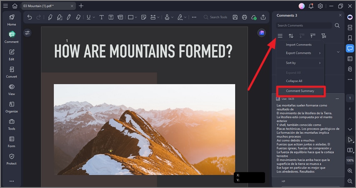Open signature tool dropdown arrow
The image size is (356, 188).
point(185,17)
